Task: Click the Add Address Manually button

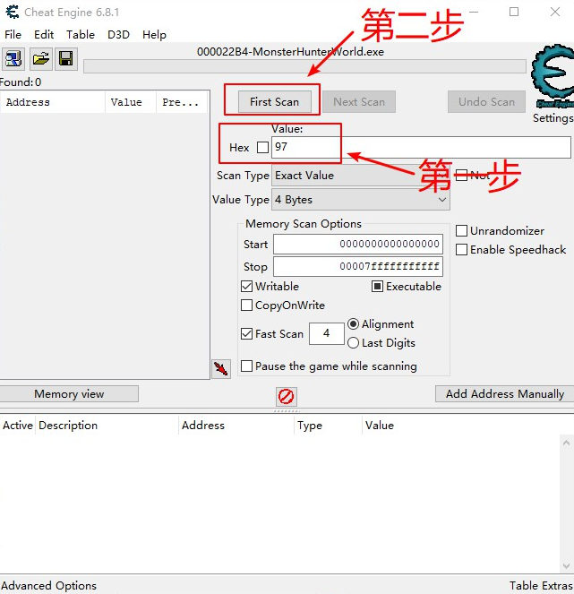Action: tap(504, 394)
